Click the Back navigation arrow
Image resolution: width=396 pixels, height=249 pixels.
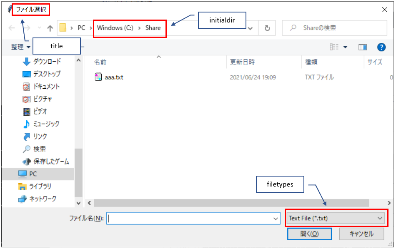(x=12, y=28)
